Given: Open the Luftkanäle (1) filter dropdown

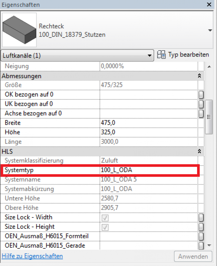Looking at the screenshot, I should pos(77,56).
